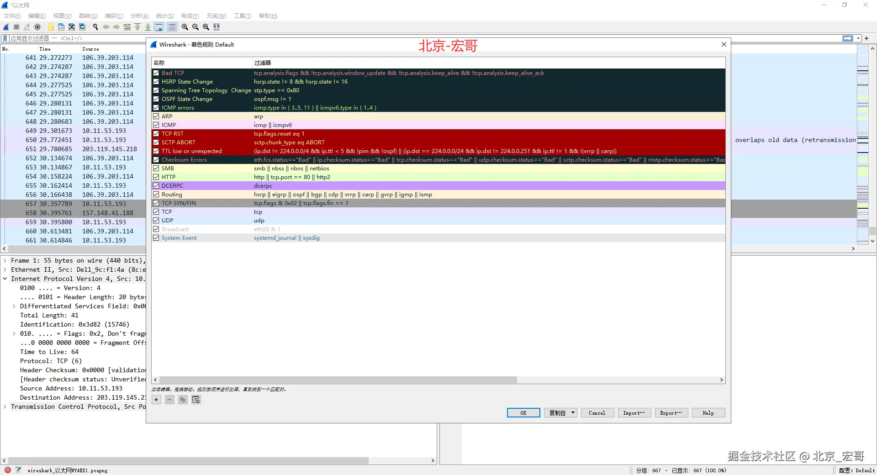Viewport: 877px width, 475px height.
Task: Collapse the Internet Protocol Version 4 node
Action: (x=5, y=279)
